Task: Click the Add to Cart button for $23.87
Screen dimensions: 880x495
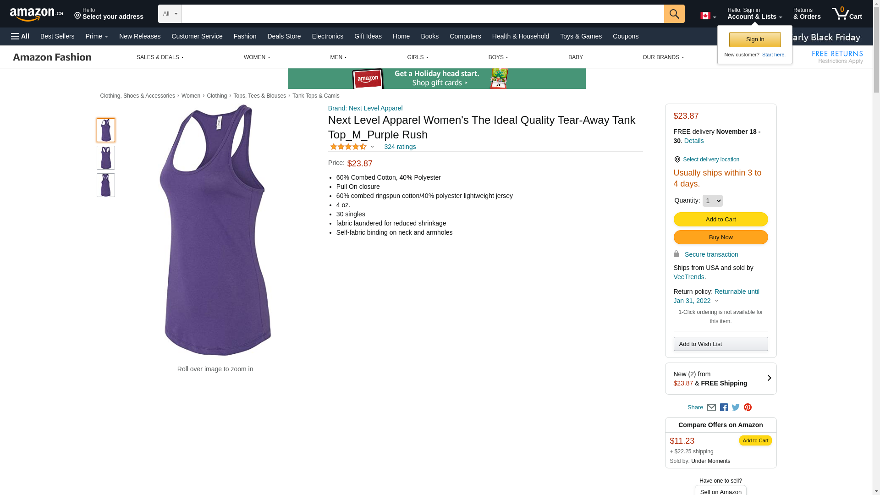Action: coord(720,220)
